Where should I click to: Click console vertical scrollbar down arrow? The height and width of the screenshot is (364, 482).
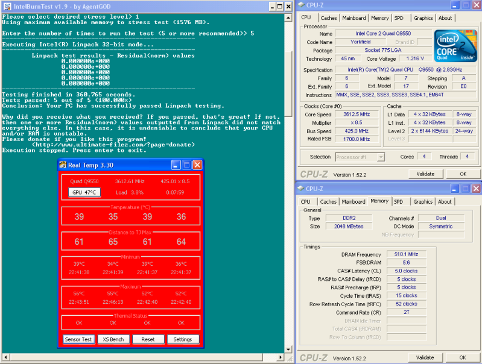coord(288,350)
